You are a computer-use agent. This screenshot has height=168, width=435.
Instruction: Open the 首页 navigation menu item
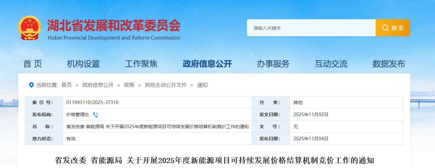[x=33, y=64]
